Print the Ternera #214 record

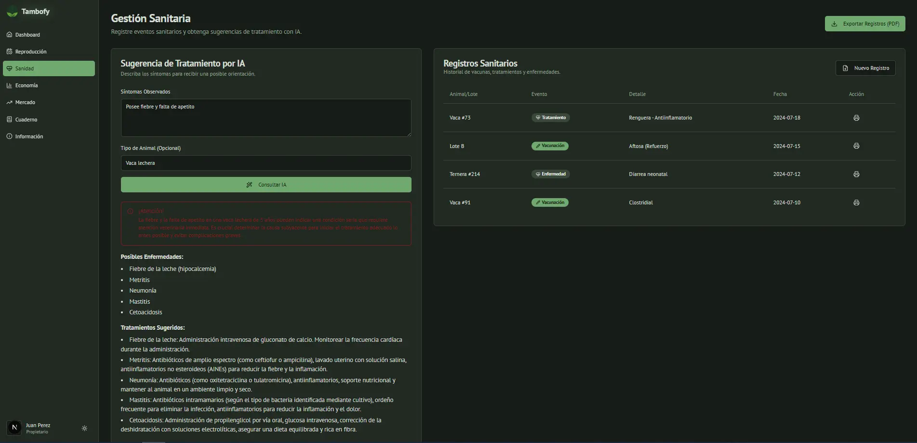pos(856,174)
